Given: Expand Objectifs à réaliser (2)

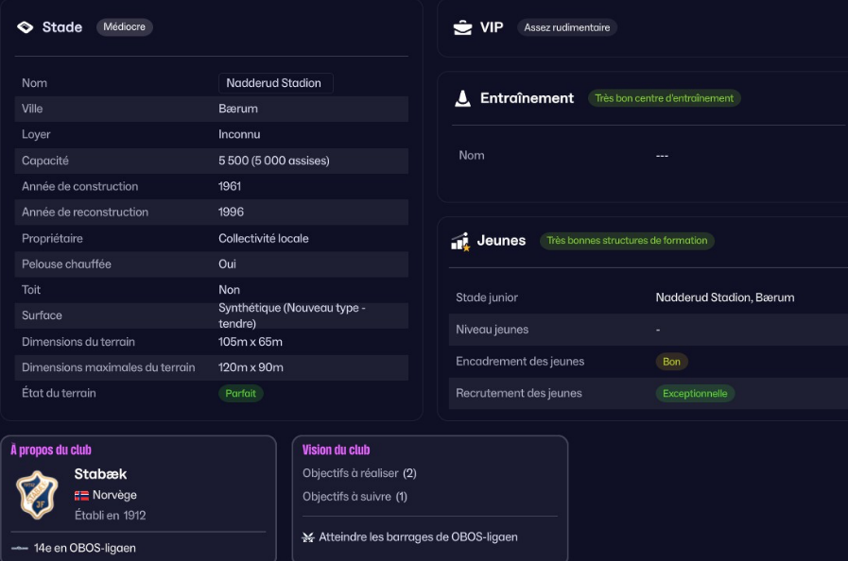Looking at the screenshot, I should (359, 473).
